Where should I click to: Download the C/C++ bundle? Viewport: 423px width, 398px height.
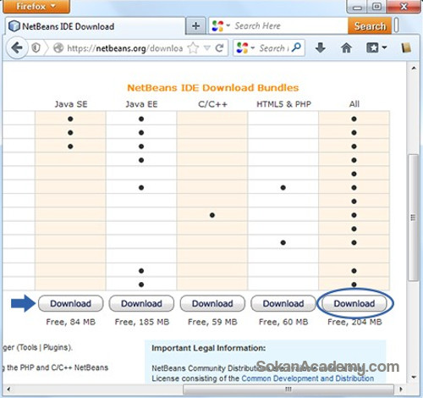coord(212,303)
